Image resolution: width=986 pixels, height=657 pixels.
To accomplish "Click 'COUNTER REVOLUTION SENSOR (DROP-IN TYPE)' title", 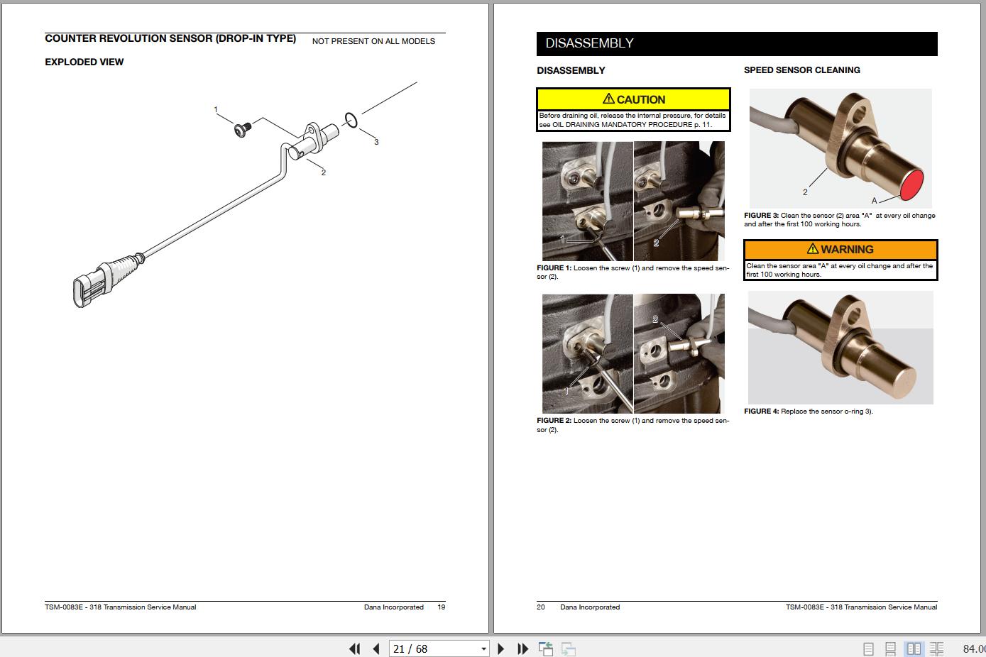I will coord(170,38).
